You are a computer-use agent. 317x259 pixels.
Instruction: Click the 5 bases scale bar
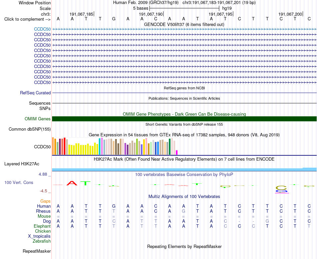tap(184, 8)
